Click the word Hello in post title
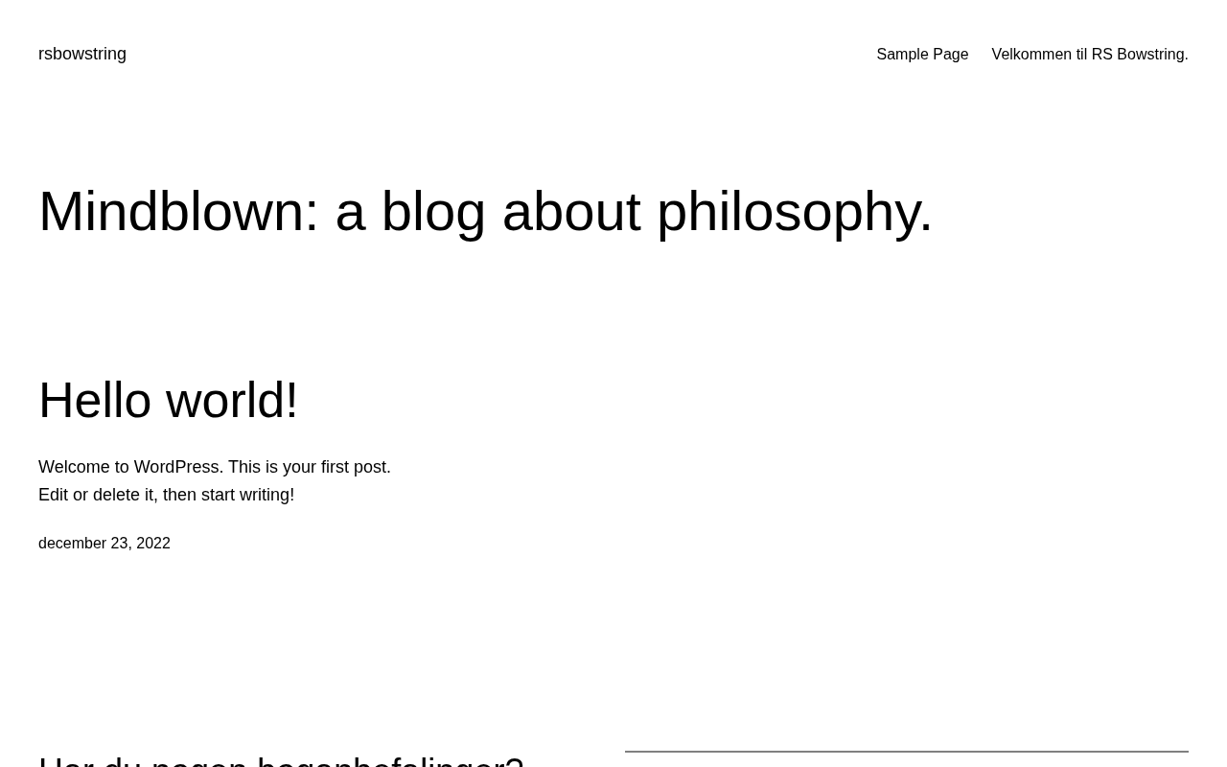This screenshot has width=1227, height=767. pyautogui.click(x=95, y=400)
